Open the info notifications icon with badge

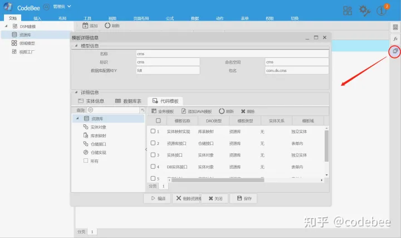(x=382, y=11)
